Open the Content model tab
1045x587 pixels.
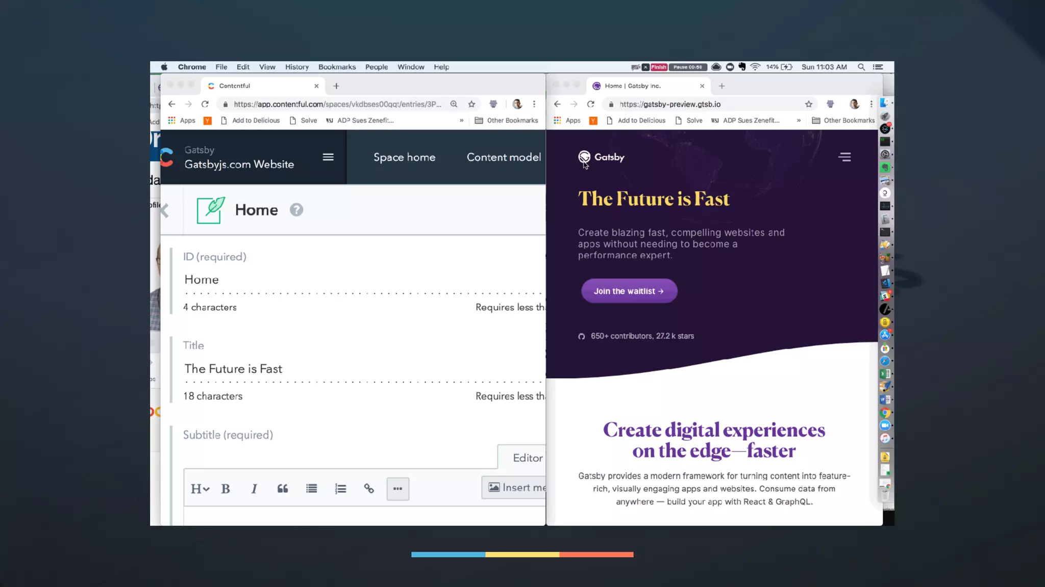503,157
